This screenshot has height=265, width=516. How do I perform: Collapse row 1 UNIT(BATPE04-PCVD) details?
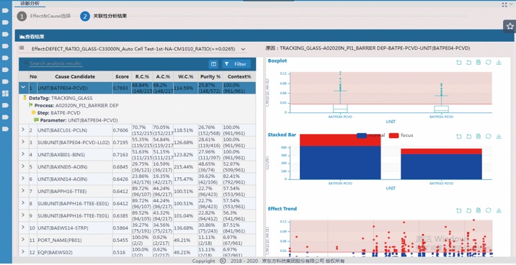[23, 87]
